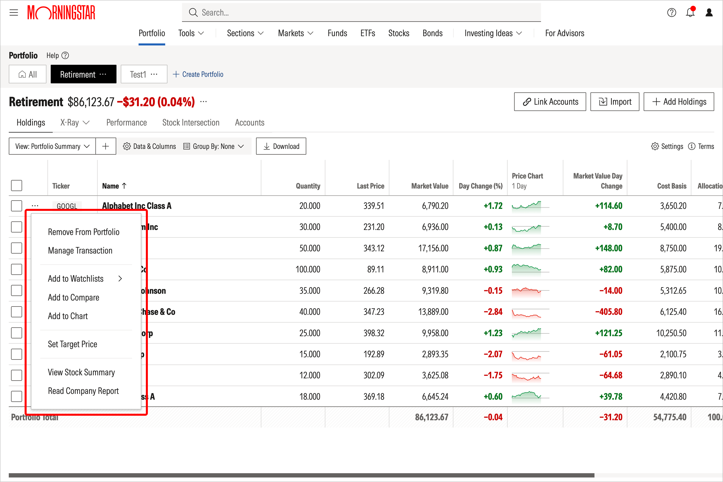
Task: Open the user account profile icon
Action: pyautogui.click(x=709, y=13)
